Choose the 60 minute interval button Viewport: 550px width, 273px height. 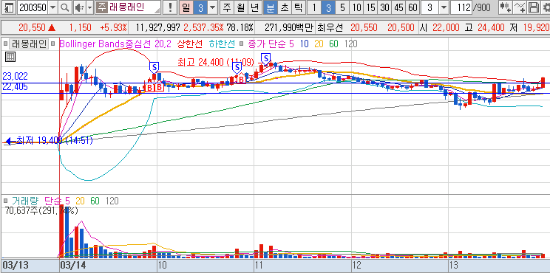coord(412,7)
